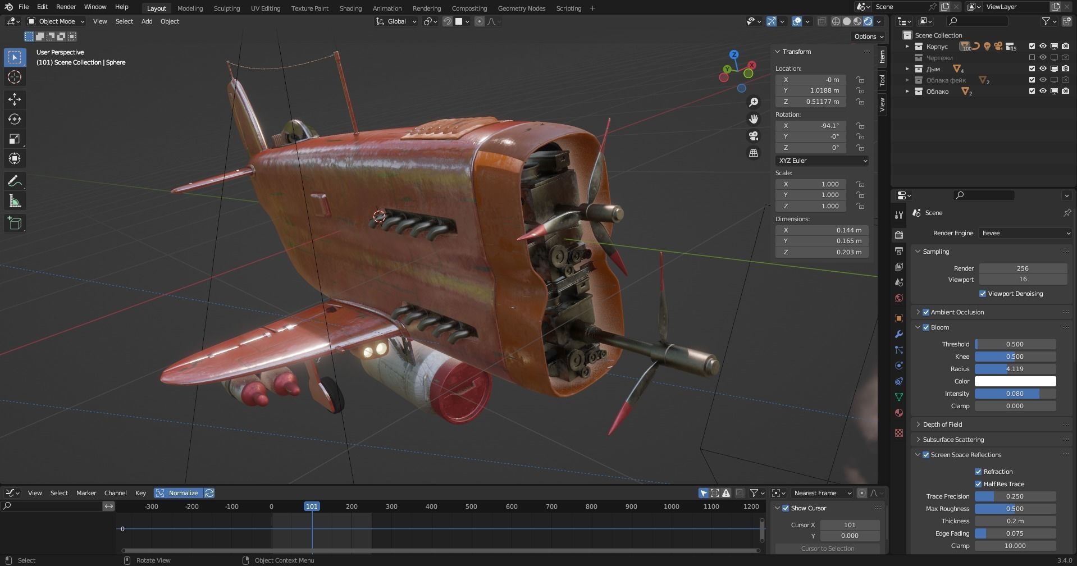Expand the Depth of Field panel
The width and height of the screenshot is (1077, 566).
pos(942,424)
